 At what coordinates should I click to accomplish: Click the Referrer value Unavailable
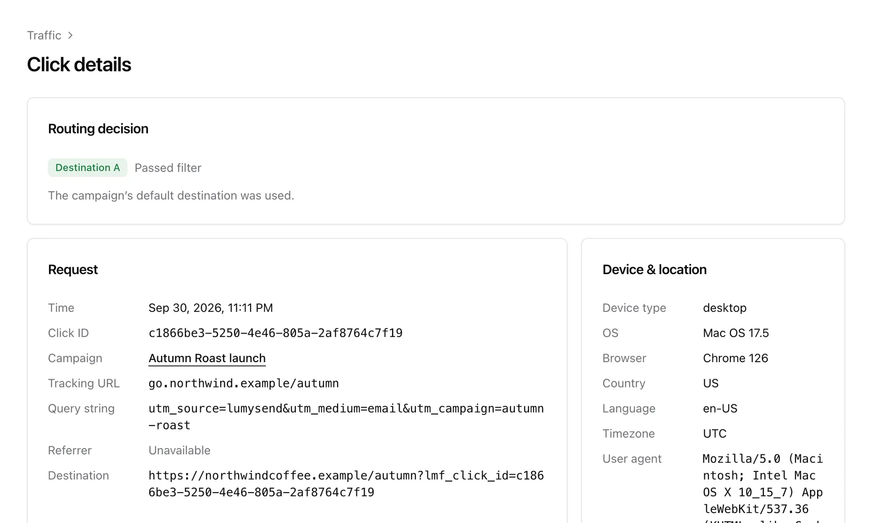click(x=180, y=450)
